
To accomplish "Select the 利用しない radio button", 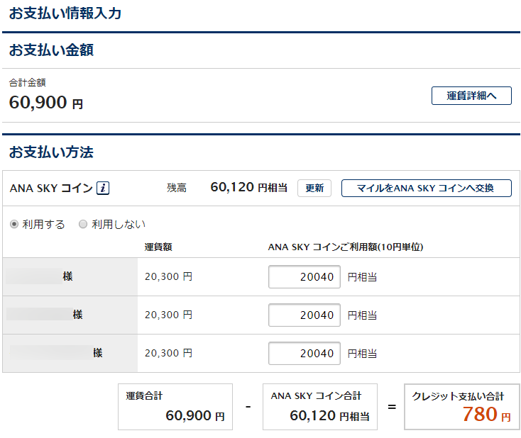I will click(83, 224).
